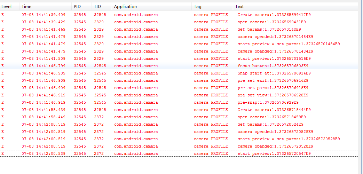Click TID 32545 in the focus button row

click(x=100, y=66)
